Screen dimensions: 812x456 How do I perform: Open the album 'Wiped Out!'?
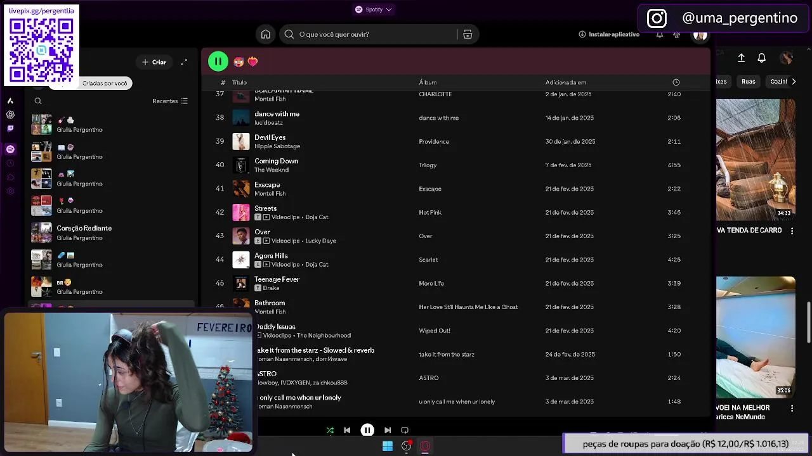pyautogui.click(x=435, y=331)
